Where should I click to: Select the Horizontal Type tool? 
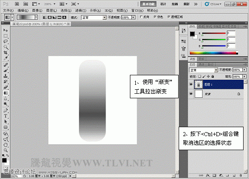pos(5,116)
